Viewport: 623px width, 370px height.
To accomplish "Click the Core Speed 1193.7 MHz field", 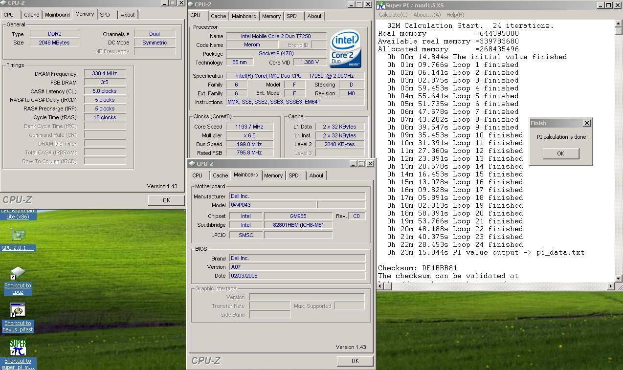I will (x=249, y=127).
